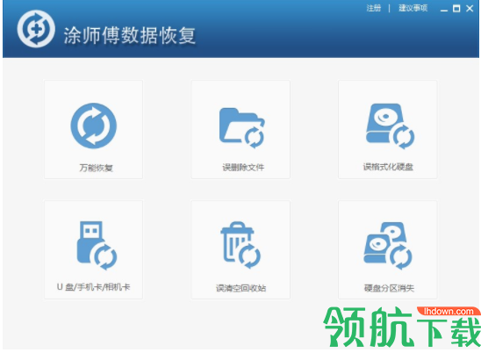The image size is (481, 353).
Task: Click the 万能恢复 label text
Action: (x=96, y=168)
